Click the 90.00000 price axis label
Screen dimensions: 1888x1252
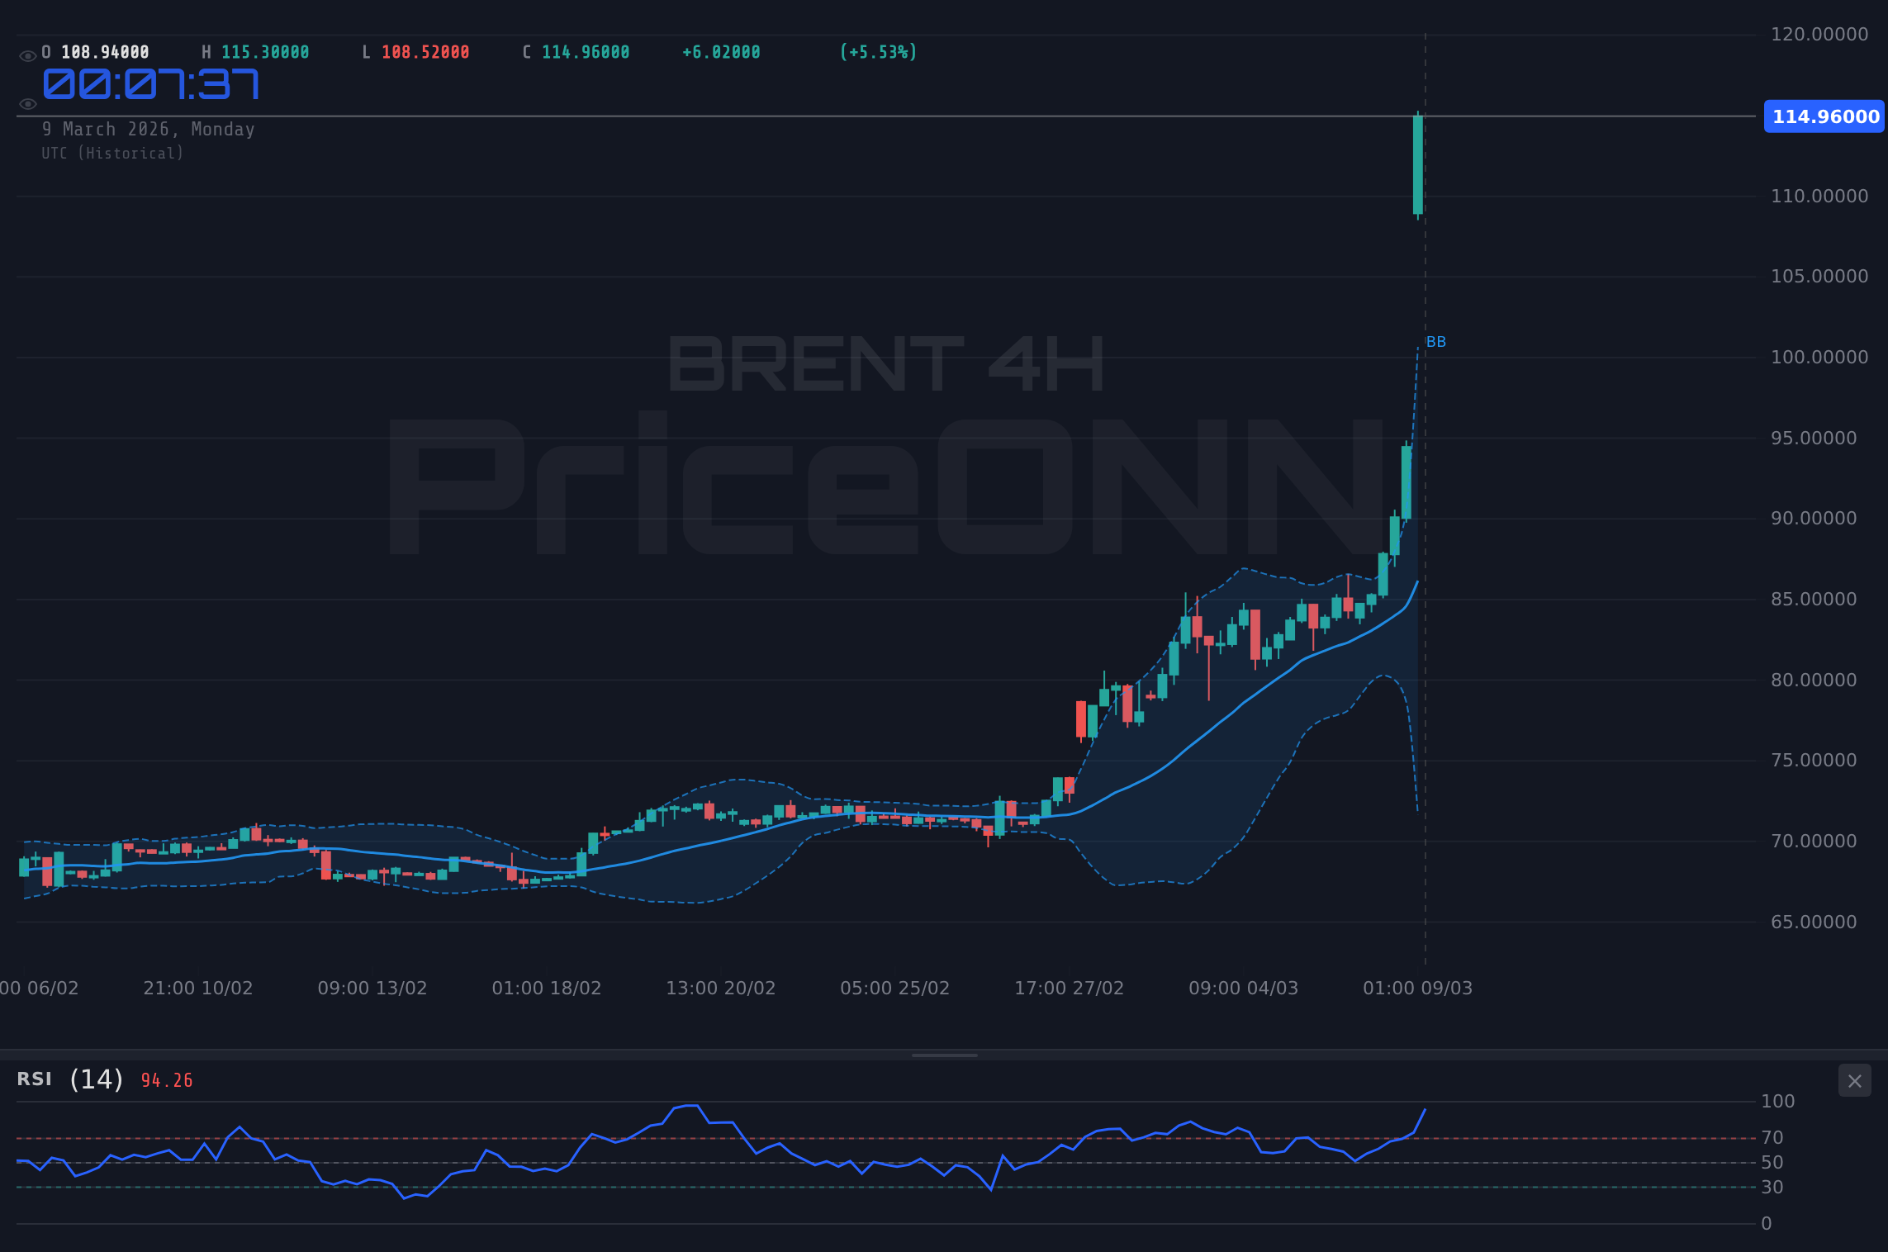pos(1814,519)
